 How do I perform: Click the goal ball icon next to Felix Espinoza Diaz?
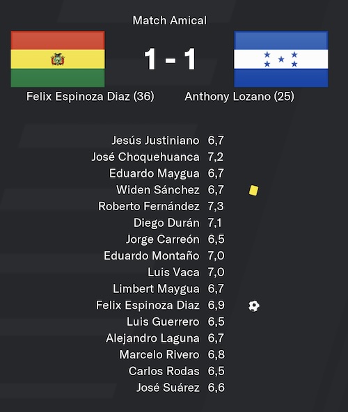[254, 306]
